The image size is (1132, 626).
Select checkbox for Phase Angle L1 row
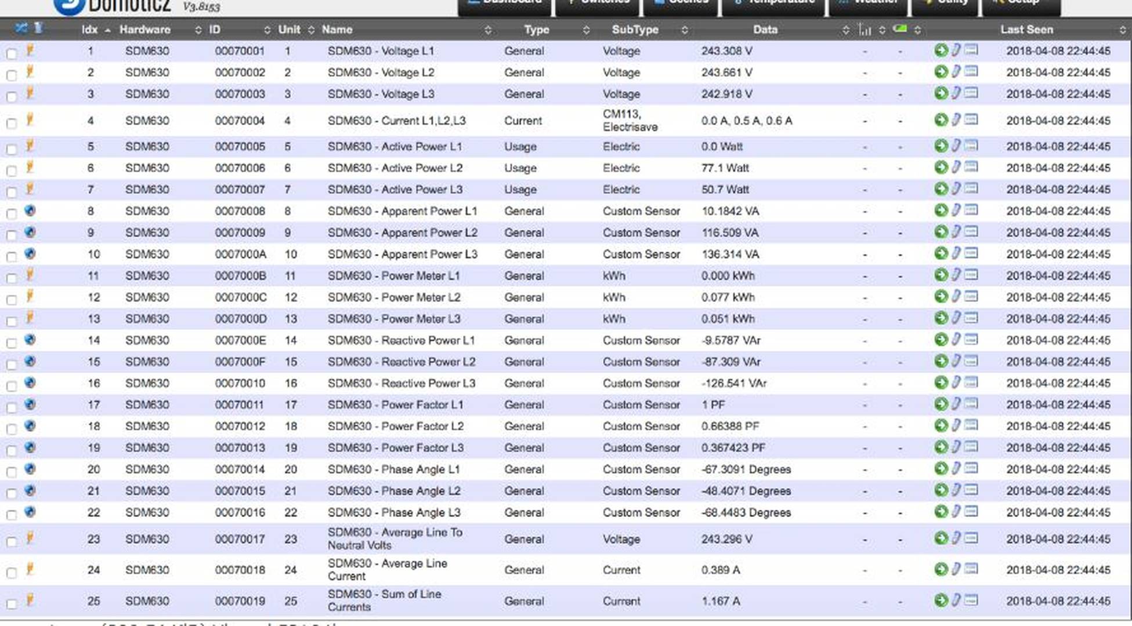click(x=12, y=472)
